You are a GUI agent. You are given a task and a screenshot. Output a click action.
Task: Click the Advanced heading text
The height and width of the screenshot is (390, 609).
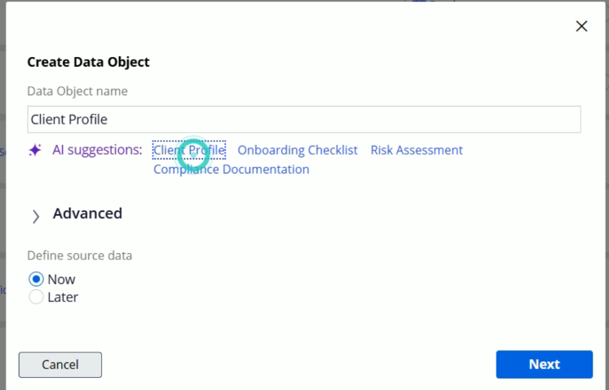pos(87,213)
